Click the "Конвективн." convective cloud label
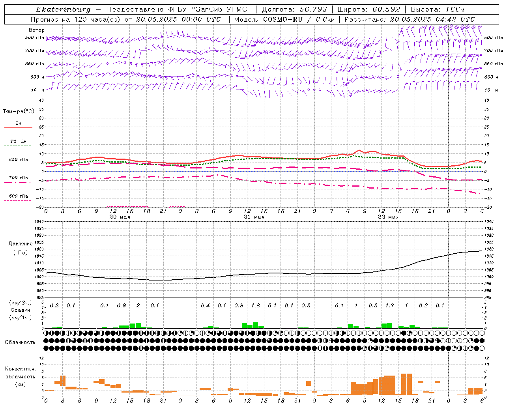This screenshot has height=404, width=505. pyautogui.click(x=20, y=369)
